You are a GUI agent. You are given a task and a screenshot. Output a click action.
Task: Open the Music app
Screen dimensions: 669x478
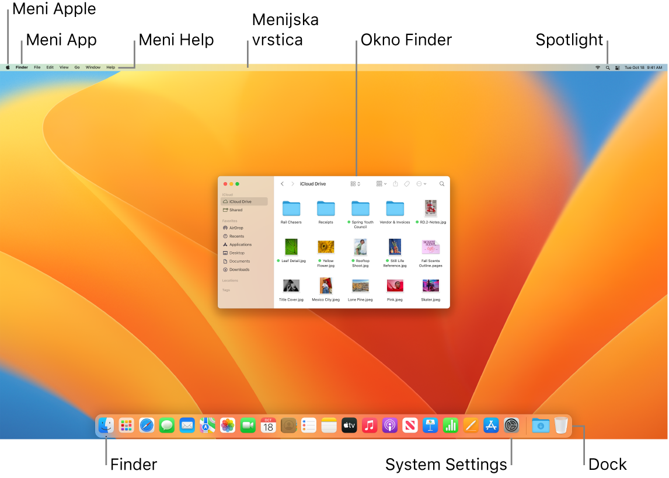(x=369, y=425)
